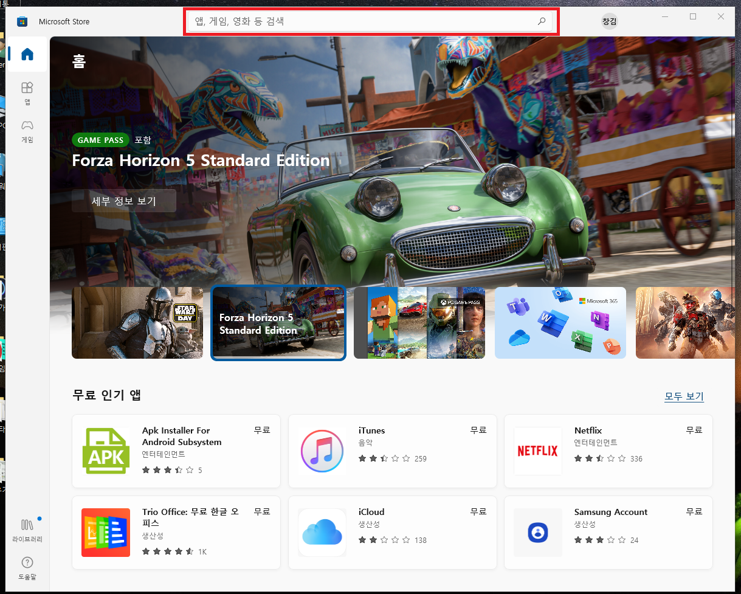Click the 홈 page heading

click(x=79, y=61)
